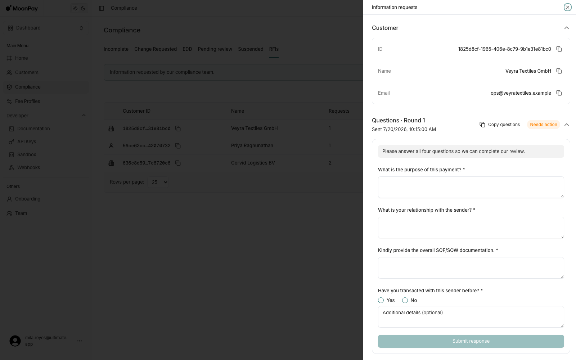The width and height of the screenshot is (576, 360).
Task: Focus the relationship with sender field
Action: [x=471, y=228]
